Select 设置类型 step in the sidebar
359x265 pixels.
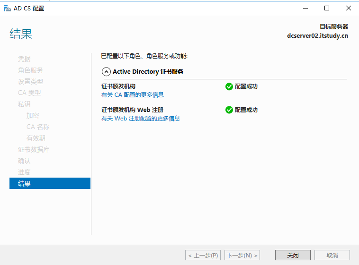[x=30, y=82]
